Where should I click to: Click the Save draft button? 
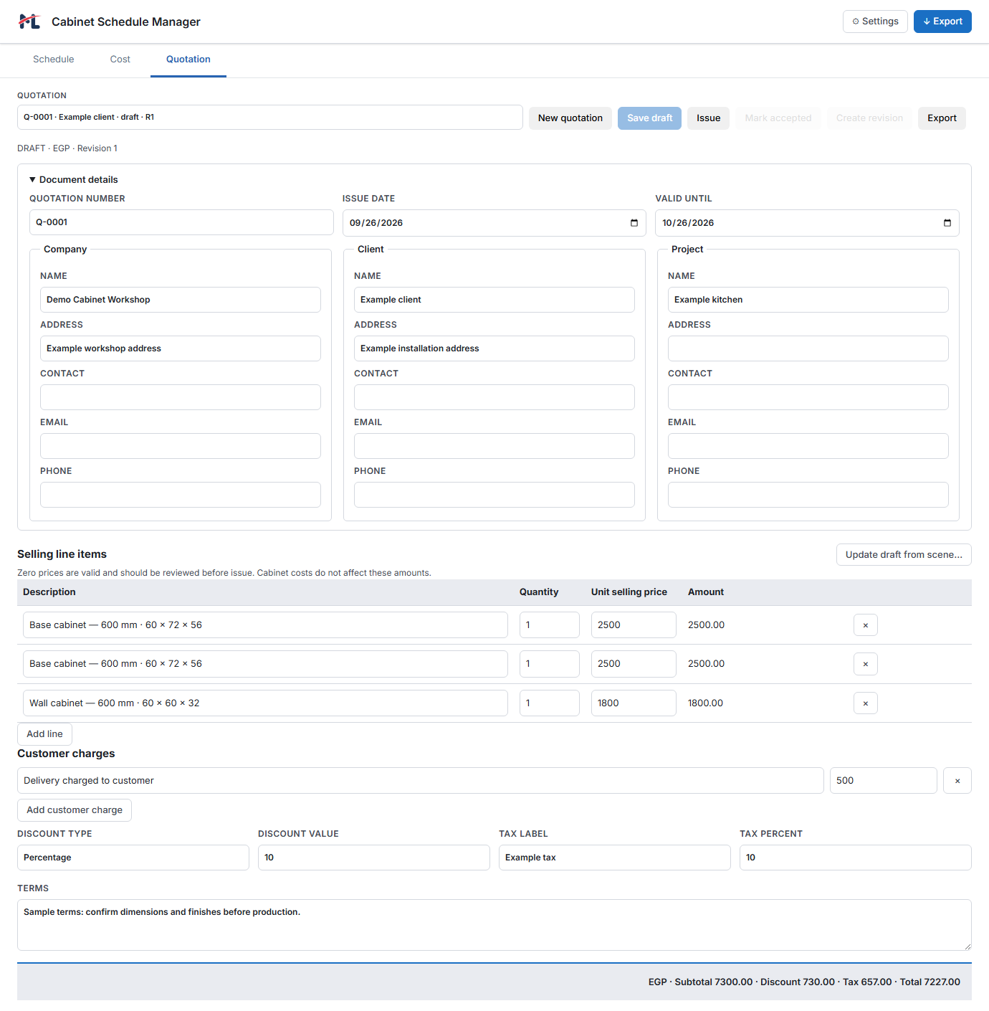point(649,118)
